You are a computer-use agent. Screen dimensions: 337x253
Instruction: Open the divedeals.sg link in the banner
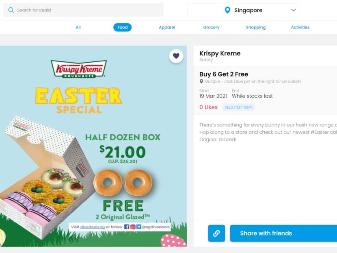point(93,227)
